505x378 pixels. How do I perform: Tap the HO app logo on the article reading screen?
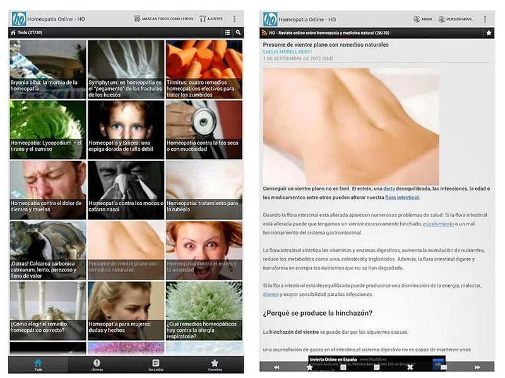270,20
